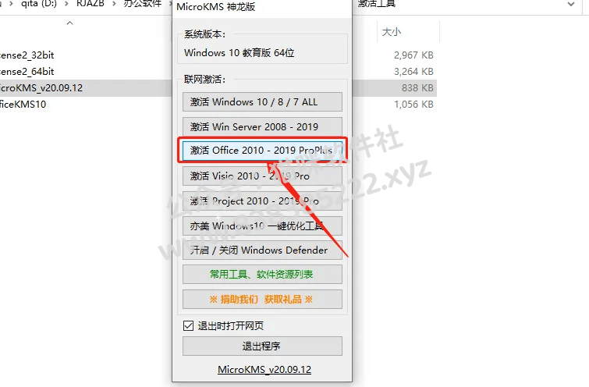
Task: Click 激活 Windows 10 / 8 / 7 ALL button
Action: coord(262,102)
